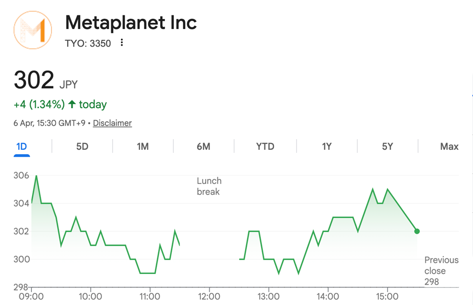Open the 1M chart view
The width and height of the screenshot is (473, 305).
click(143, 146)
